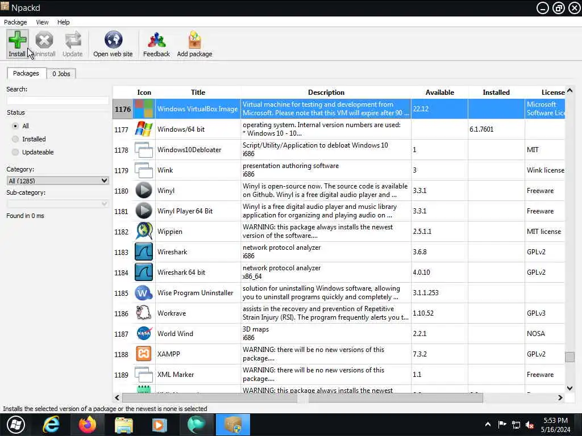Click the Wippien package icon
The height and width of the screenshot is (436, 582).
pyautogui.click(x=144, y=232)
